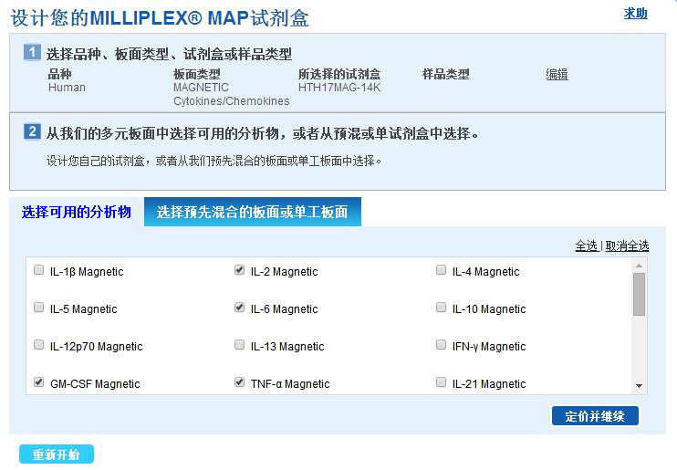Click the 样品类型 sample type heading

(x=445, y=74)
